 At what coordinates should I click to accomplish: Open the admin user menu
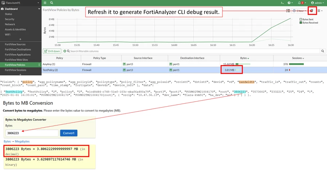(318, 3)
